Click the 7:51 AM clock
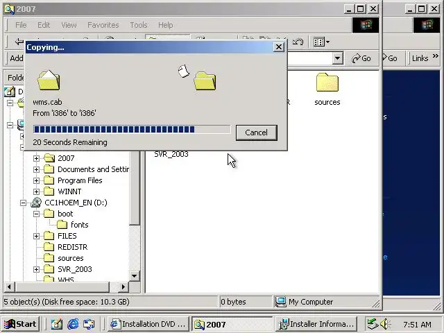 point(417,324)
